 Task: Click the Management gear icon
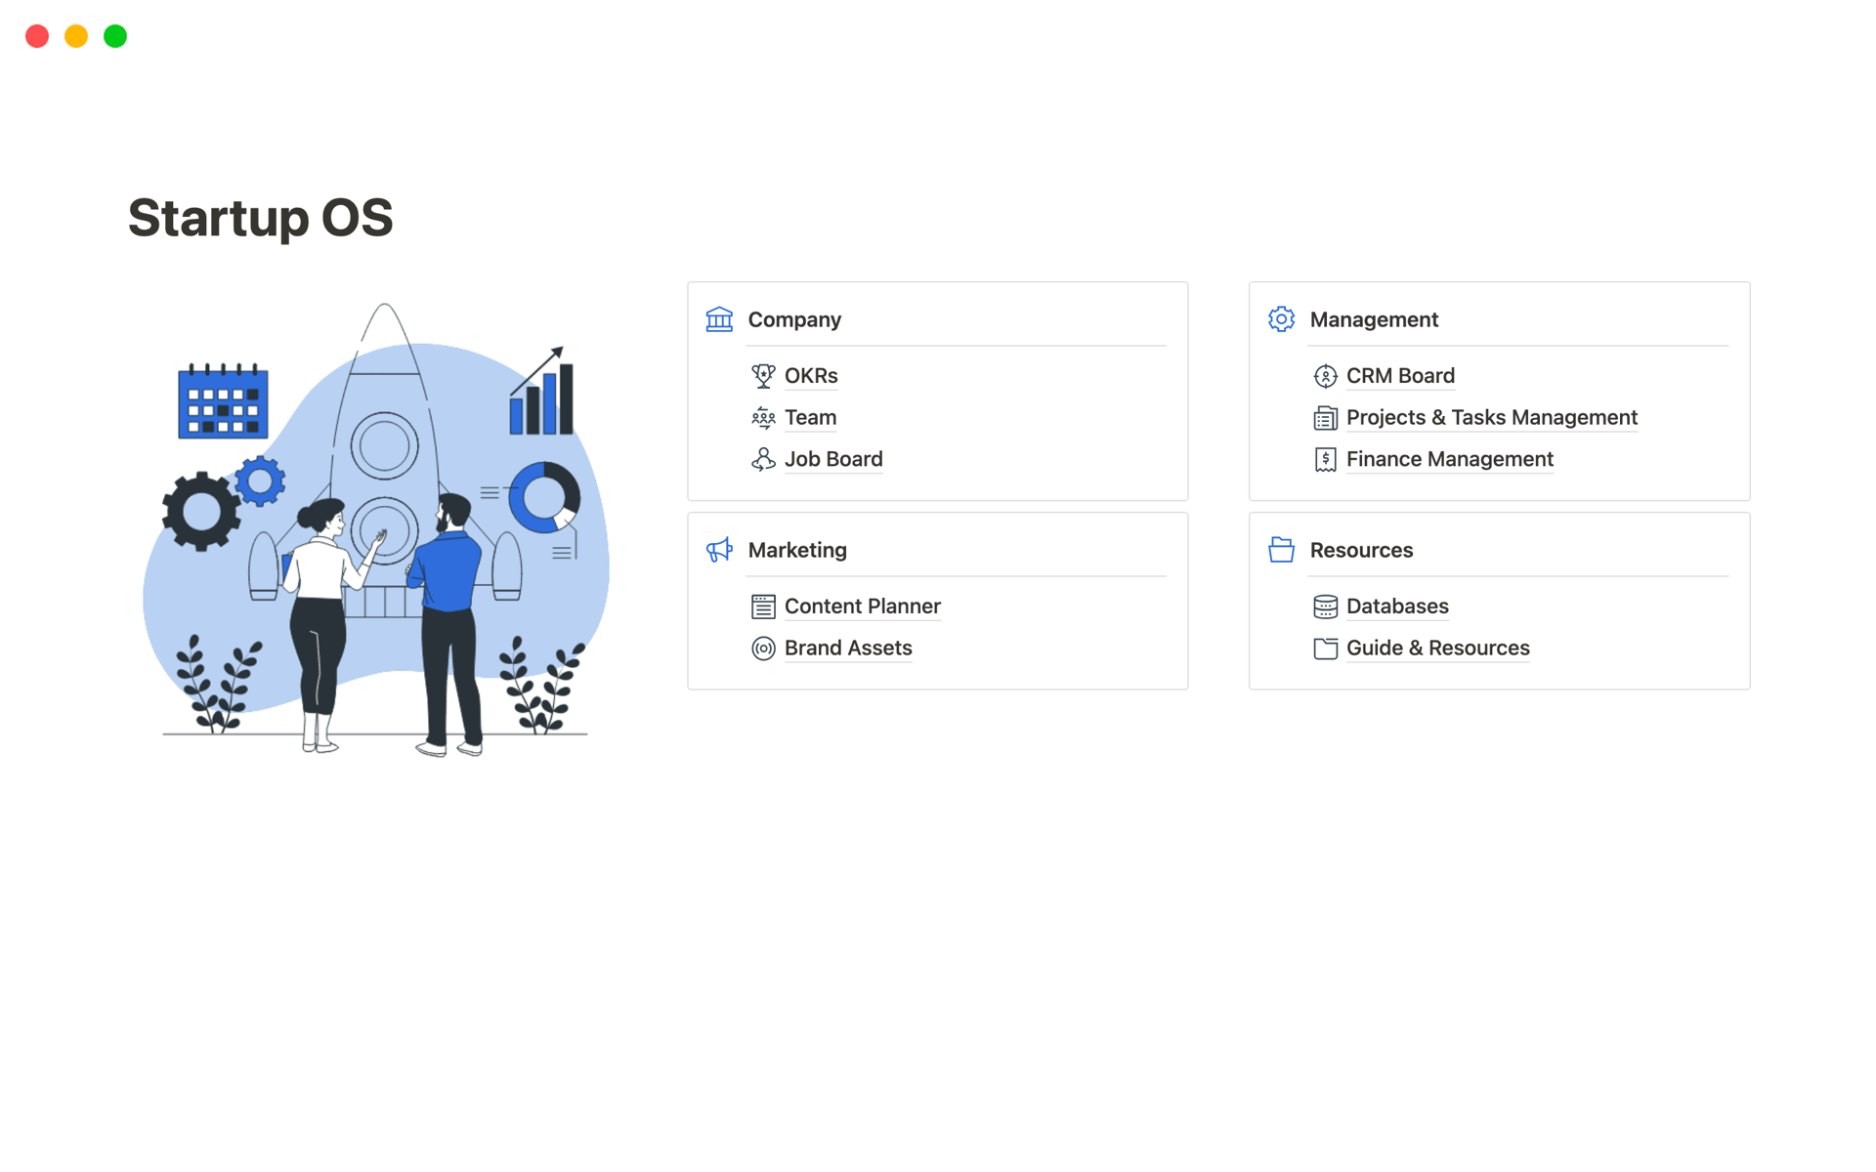(x=1281, y=319)
